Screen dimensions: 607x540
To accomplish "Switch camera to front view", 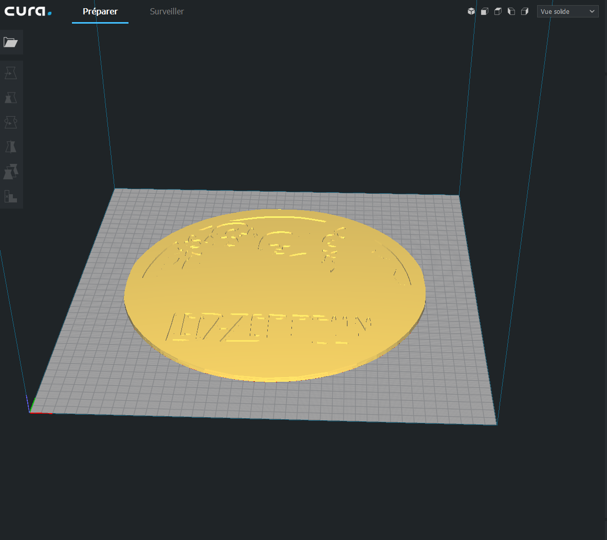I will (485, 11).
